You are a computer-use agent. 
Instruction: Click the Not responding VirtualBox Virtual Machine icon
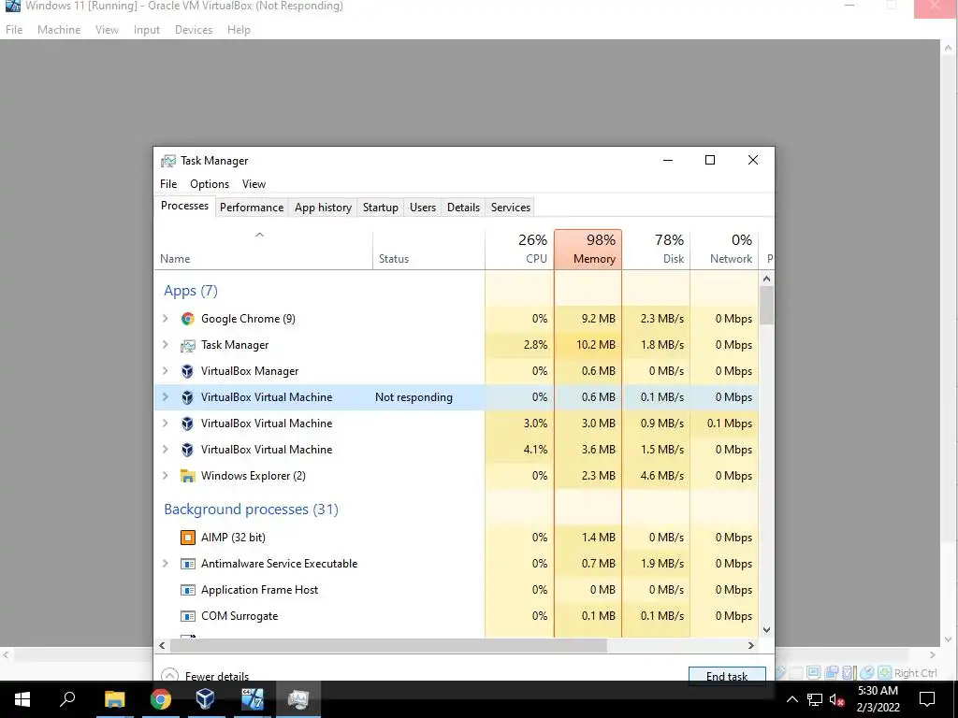tap(187, 397)
